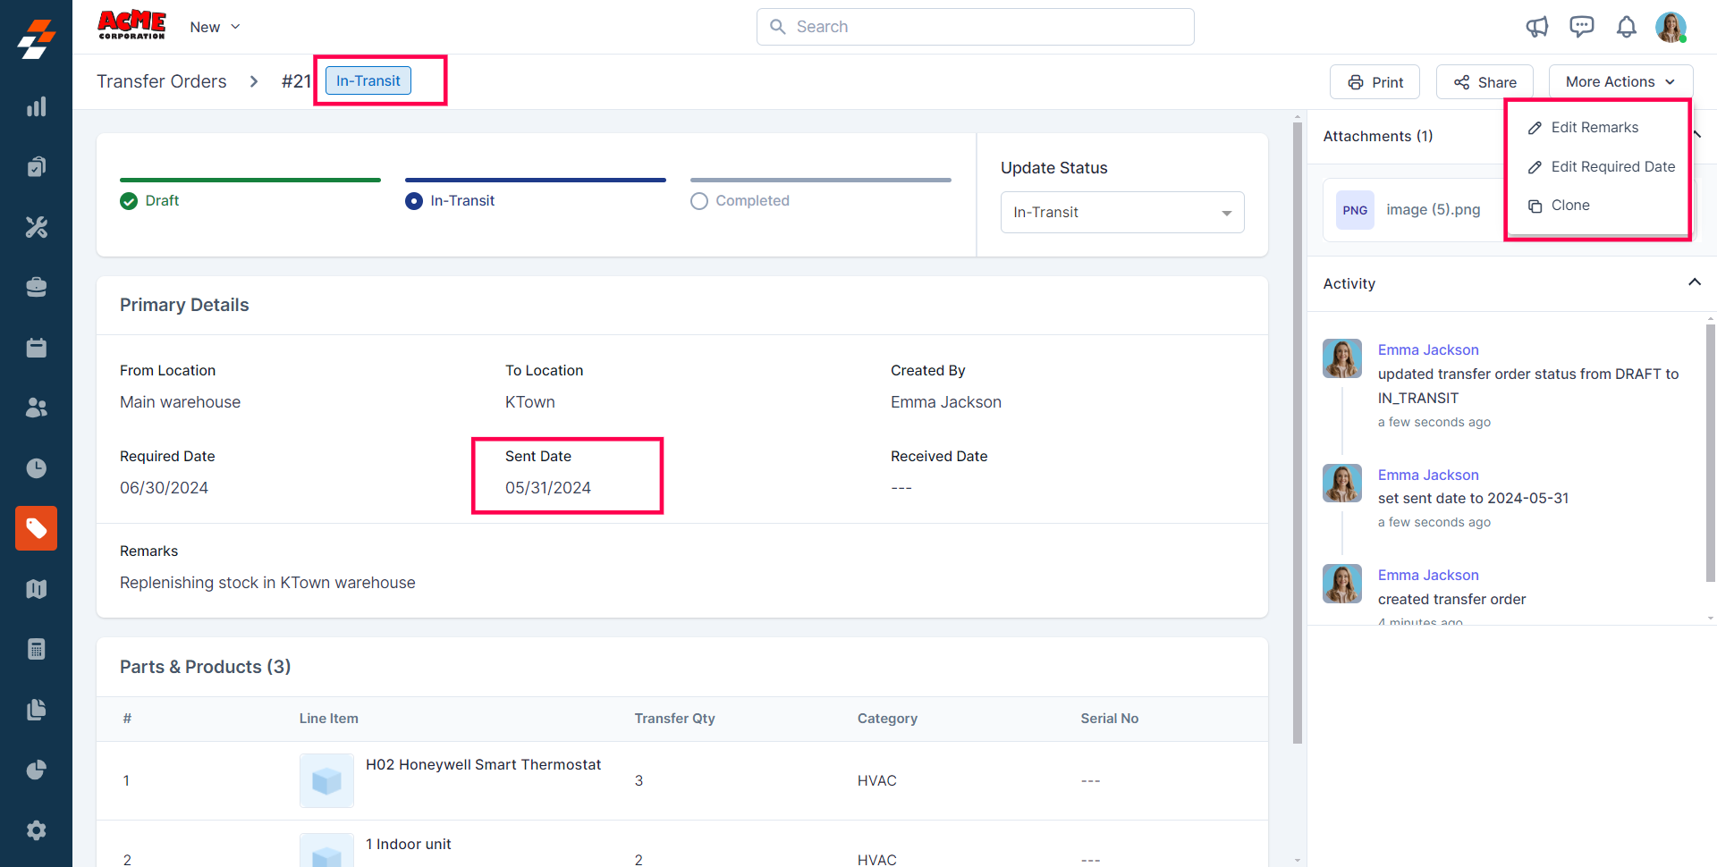
Task: Open the map sidebar icon
Action: [36, 589]
